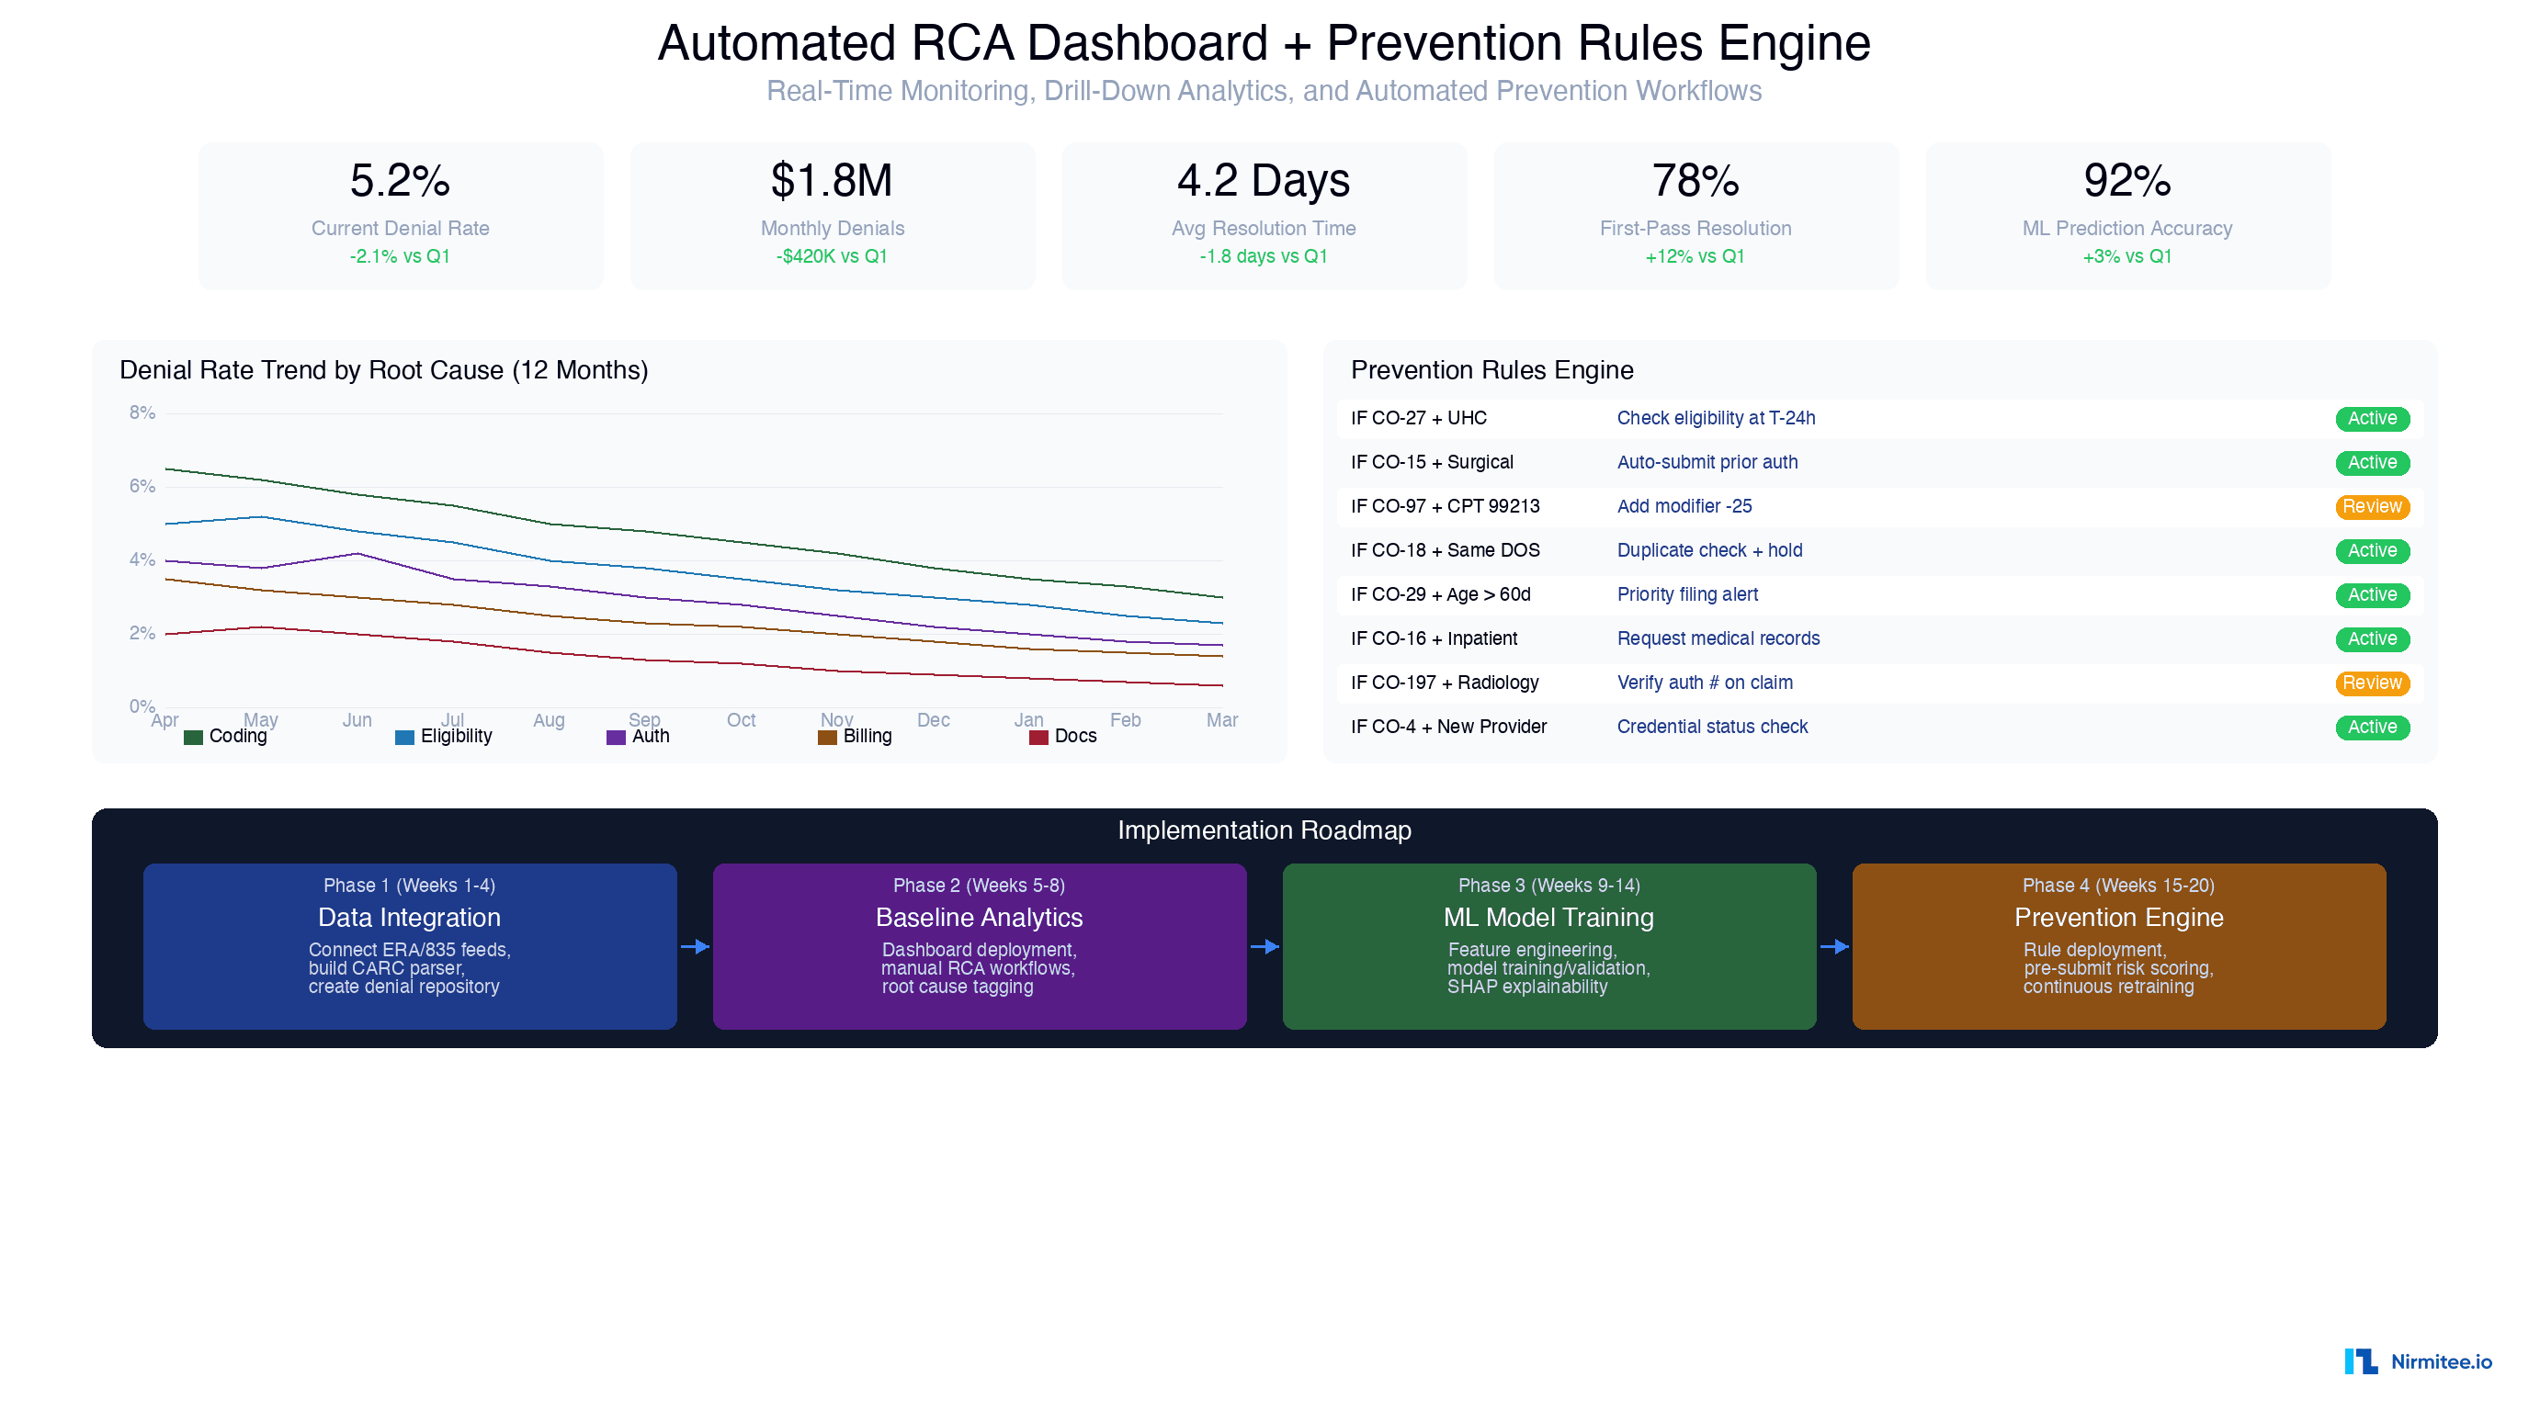Screen dimensions: 2529x1411
Task: Click the blue Eligibility legend swatch
Action: coord(404,737)
